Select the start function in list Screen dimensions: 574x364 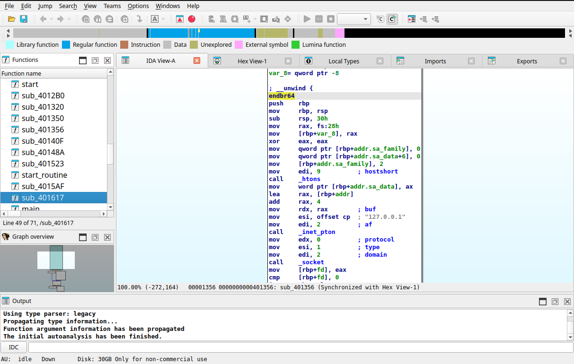point(53,84)
